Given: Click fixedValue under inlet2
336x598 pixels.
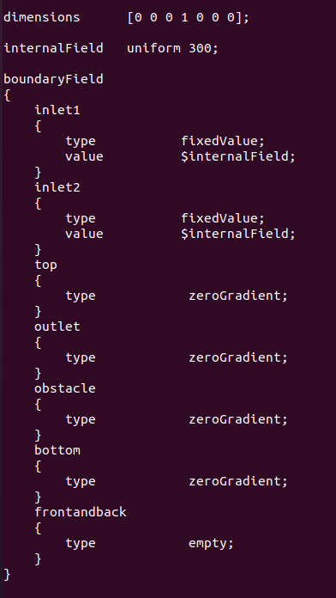Looking at the screenshot, I should 223,218.
